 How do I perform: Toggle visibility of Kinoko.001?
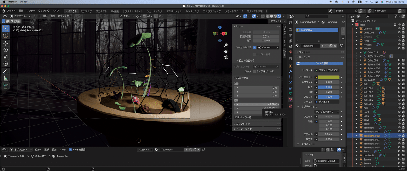click(399, 80)
